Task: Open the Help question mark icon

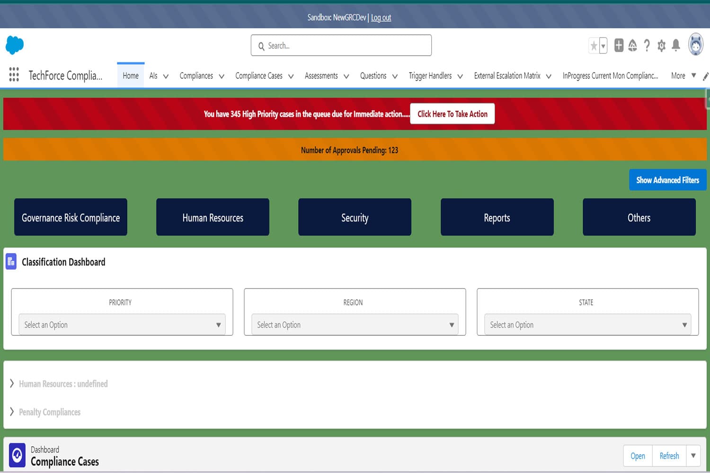Action: [x=647, y=45]
